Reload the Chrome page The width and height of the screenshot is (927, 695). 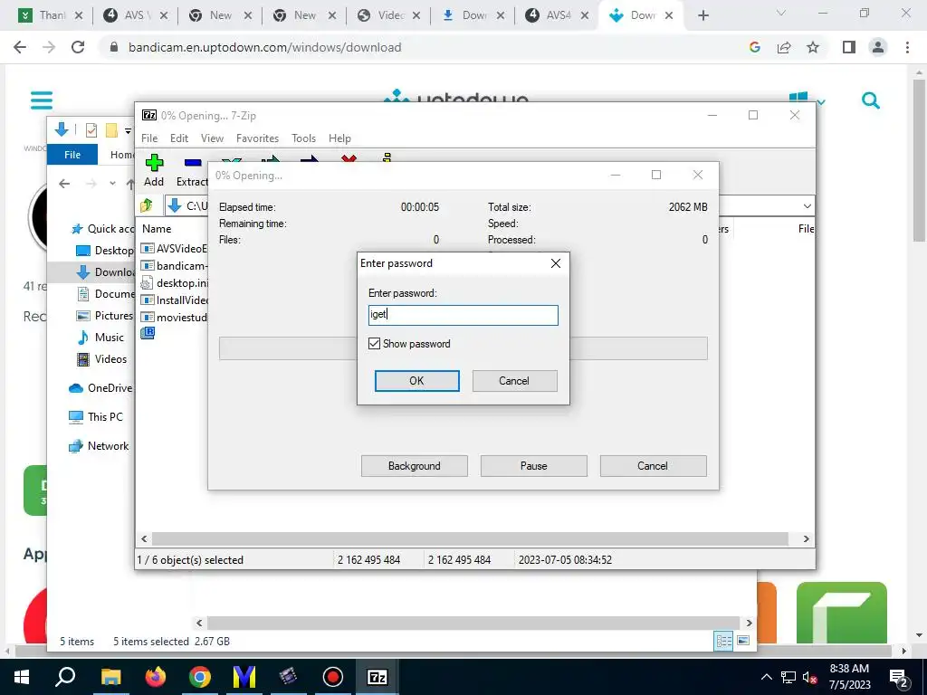pyautogui.click(x=78, y=47)
